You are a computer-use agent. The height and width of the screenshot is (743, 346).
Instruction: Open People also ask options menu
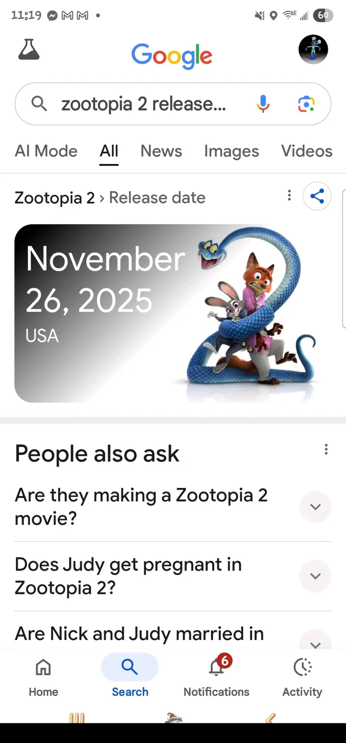pyautogui.click(x=326, y=449)
